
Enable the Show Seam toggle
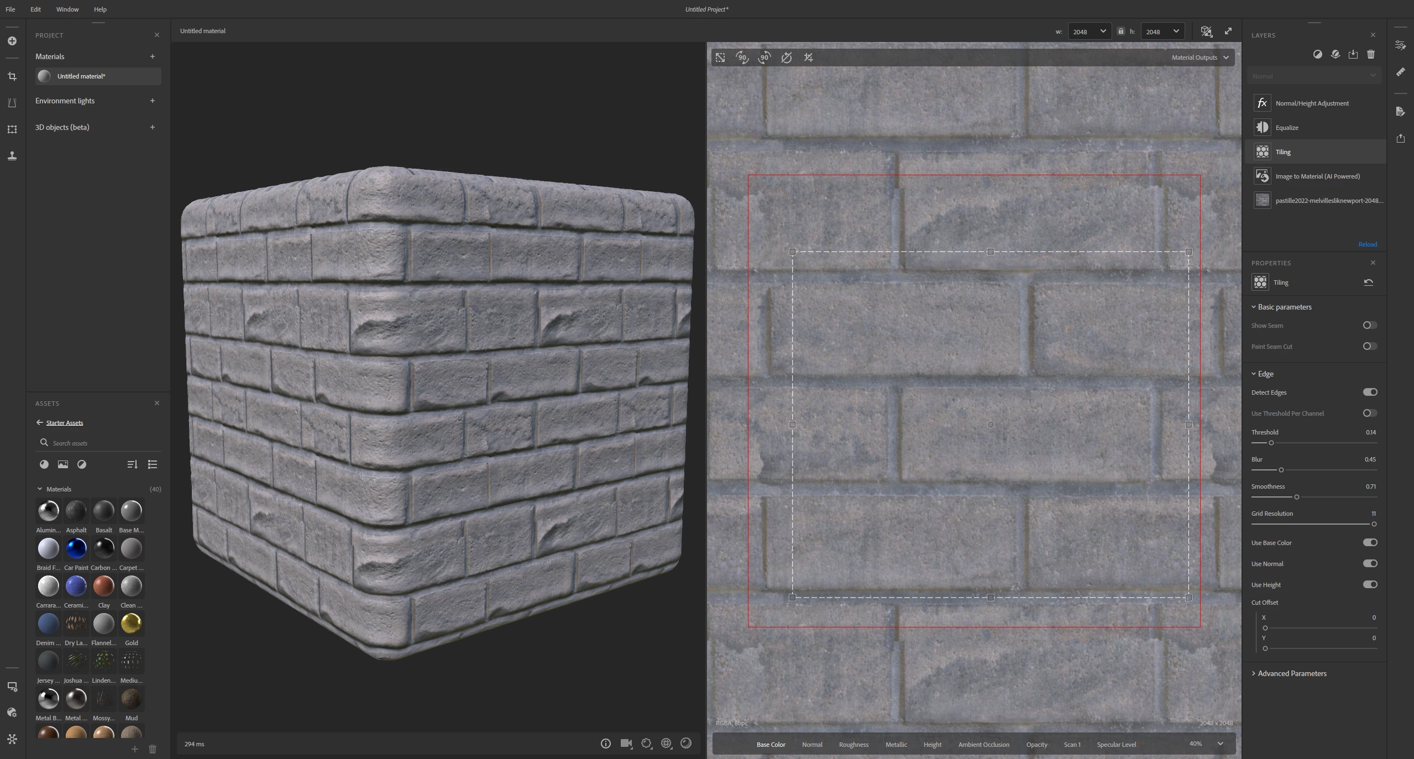click(1369, 325)
